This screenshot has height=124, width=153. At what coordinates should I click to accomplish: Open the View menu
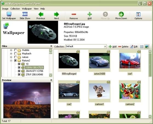coord(36,9)
